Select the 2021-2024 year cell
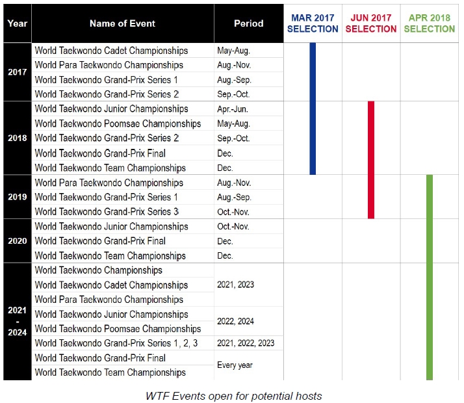 click(x=18, y=321)
